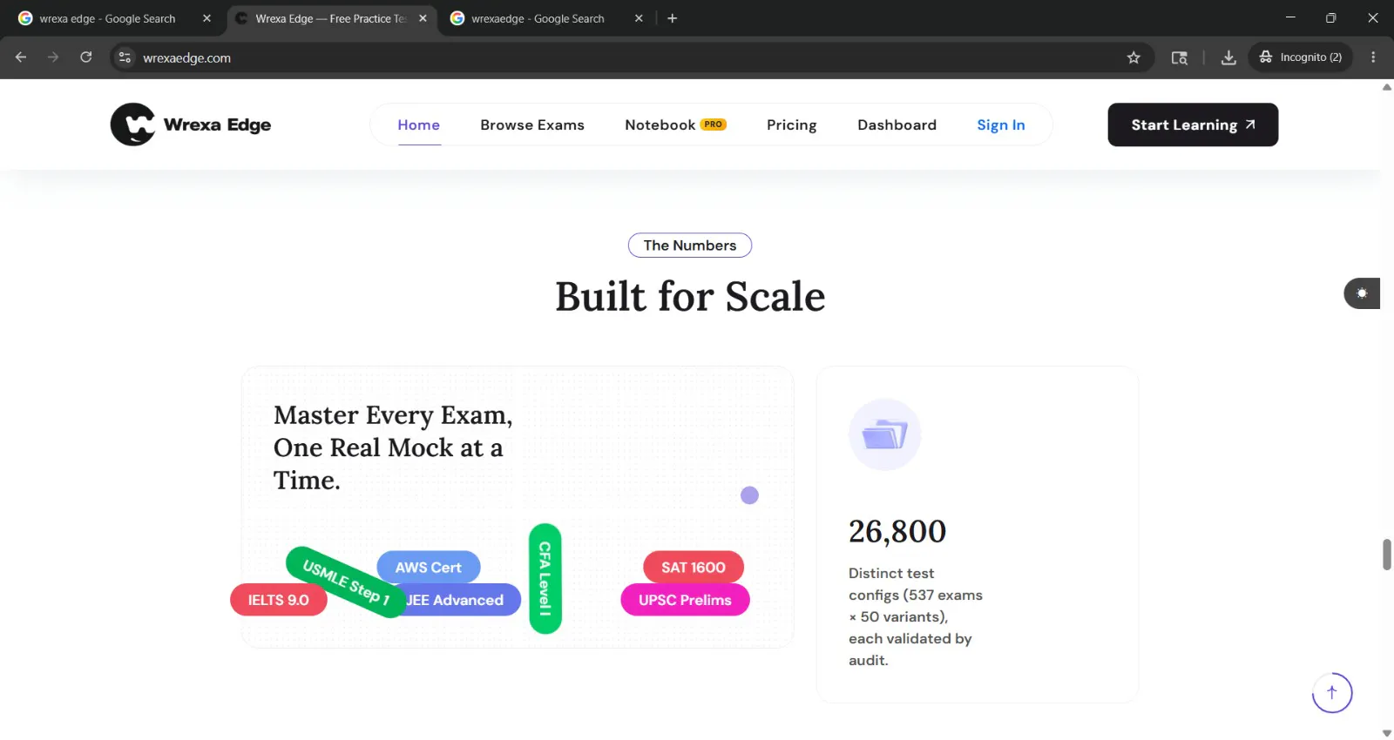Click the Wrexa Edge logo icon

132,124
